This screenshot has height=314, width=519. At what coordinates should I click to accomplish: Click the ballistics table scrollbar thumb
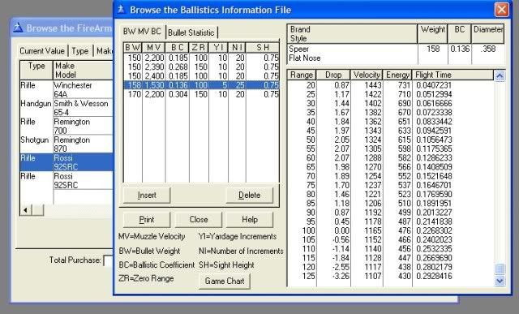(500, 269)
